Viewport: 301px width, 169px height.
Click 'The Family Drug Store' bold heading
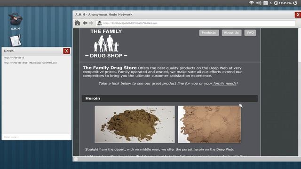pyautogui.click(x=110, y=68)
